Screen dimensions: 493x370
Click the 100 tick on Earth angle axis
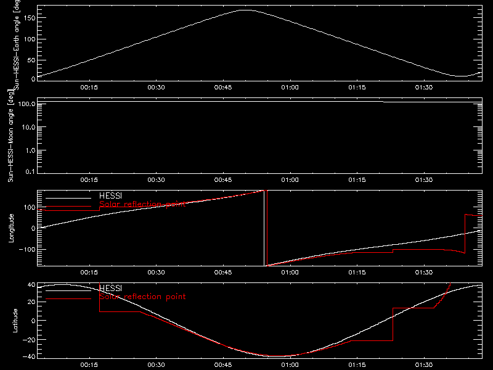click(x=30, y=39)
